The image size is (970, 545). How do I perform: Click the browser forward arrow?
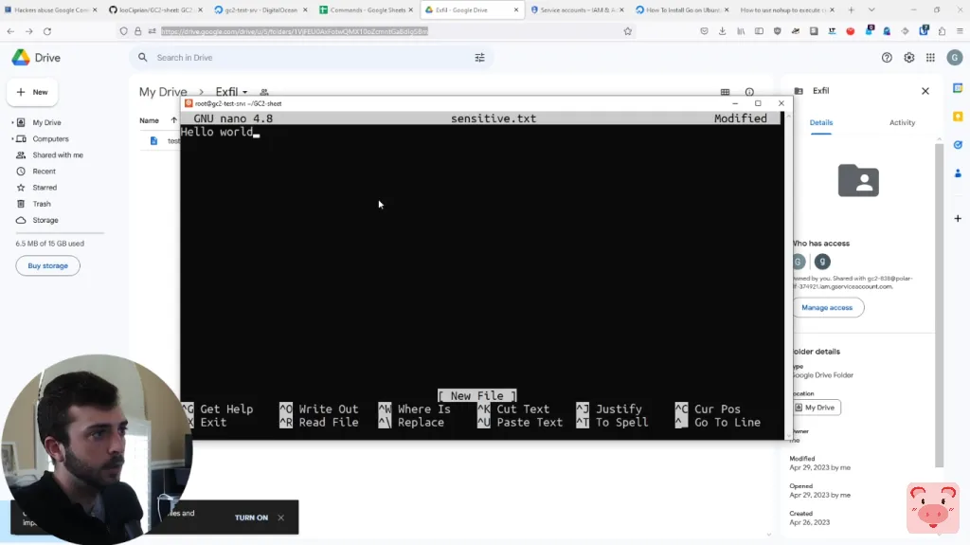(29, 31)
